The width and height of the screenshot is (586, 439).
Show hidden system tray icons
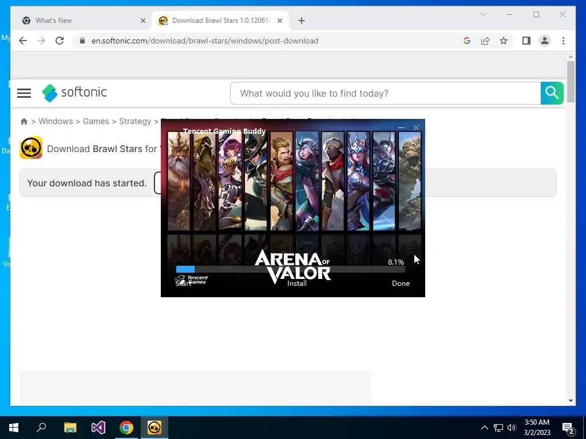[484, 428]
